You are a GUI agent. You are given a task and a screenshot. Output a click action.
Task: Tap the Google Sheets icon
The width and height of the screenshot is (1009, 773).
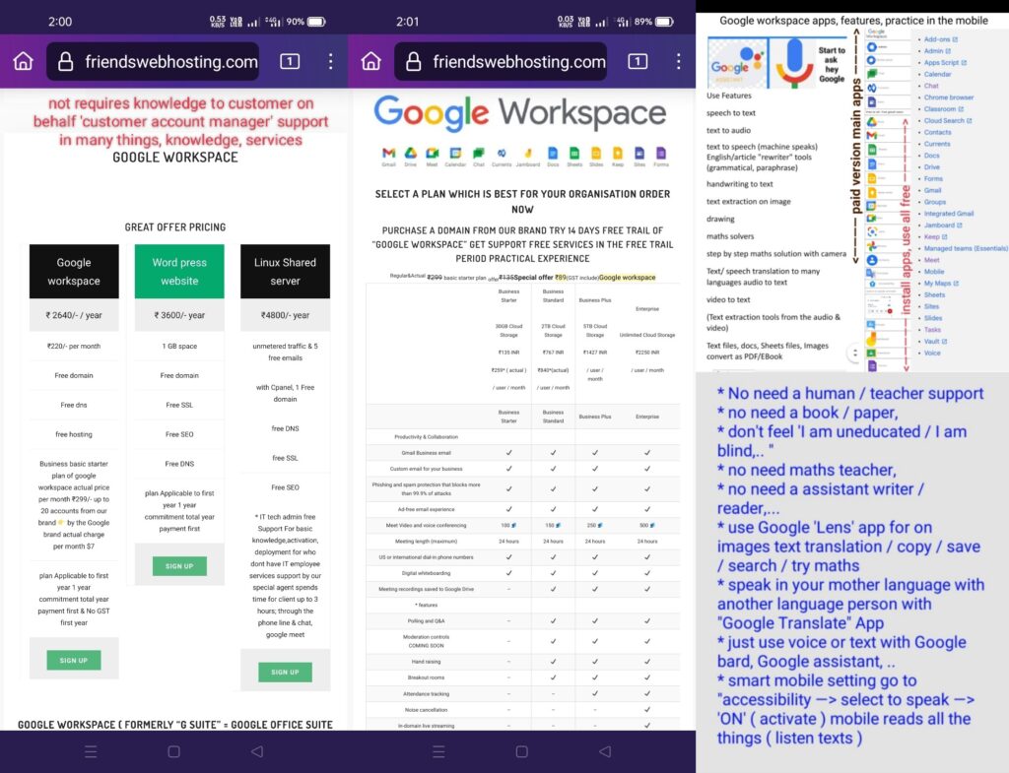(x=574, y=153)
